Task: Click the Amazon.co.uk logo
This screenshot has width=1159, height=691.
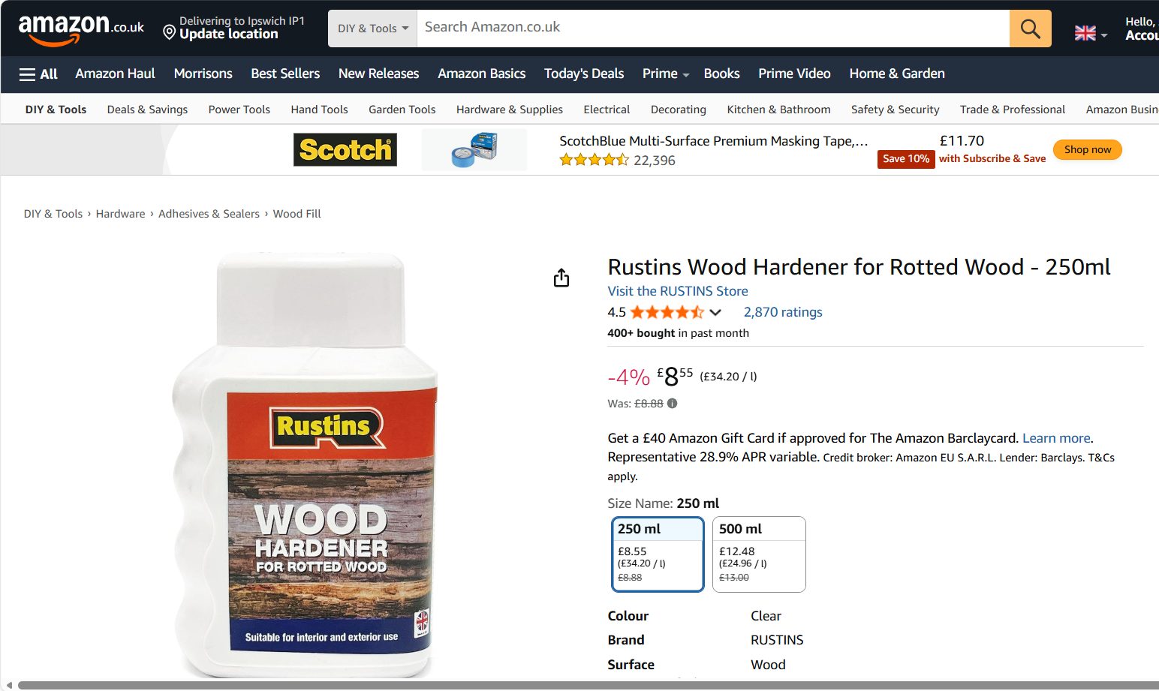Action: 81,29
